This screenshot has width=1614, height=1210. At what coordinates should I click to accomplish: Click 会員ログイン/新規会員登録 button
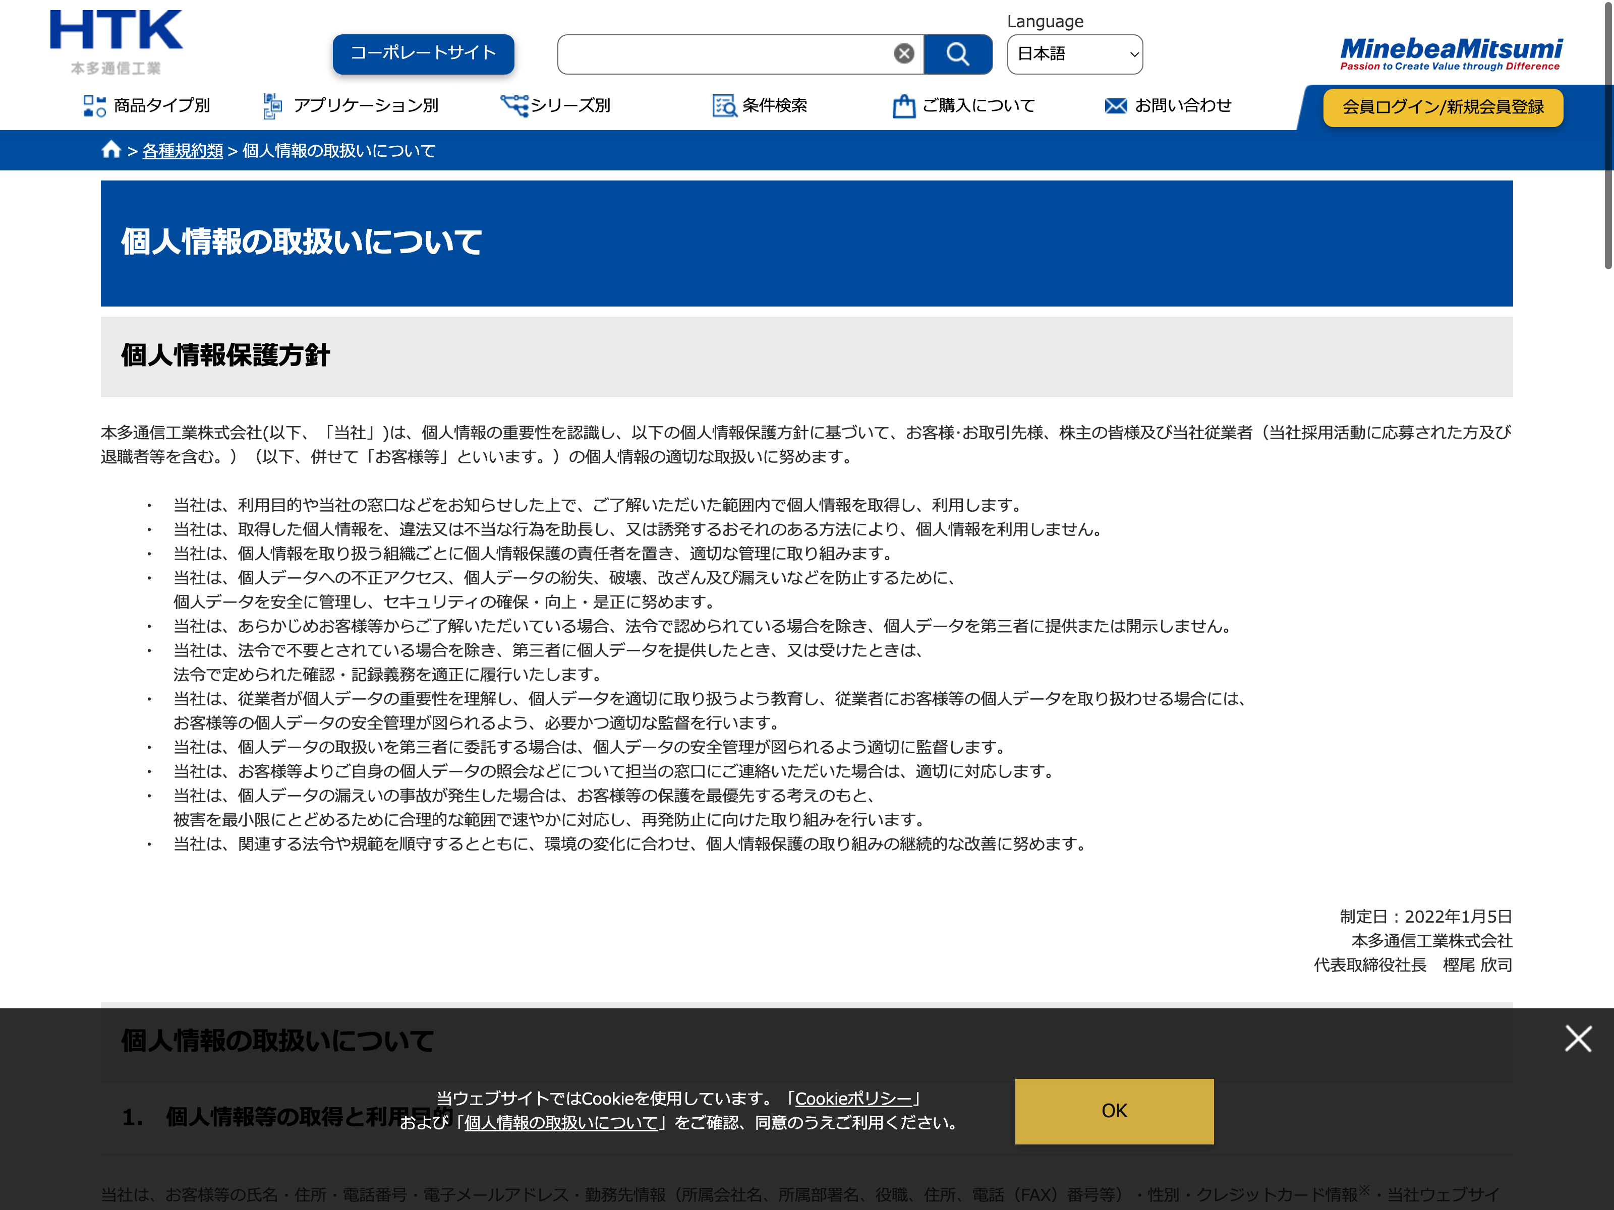(1443, 107)
